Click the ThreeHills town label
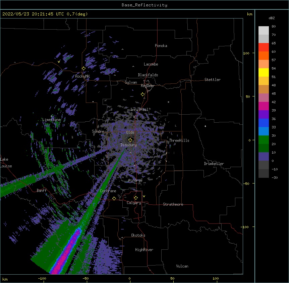Image resolution: width=289 pixels, height=283 pixels. pyautogui.click(x=179, y=140)
